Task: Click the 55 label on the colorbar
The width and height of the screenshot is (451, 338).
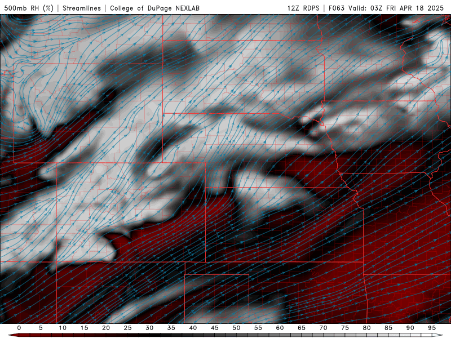Action: click(x=258, y=328)
